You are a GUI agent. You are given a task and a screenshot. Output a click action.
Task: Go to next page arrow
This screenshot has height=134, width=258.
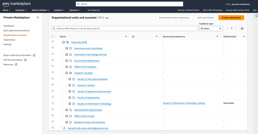(x=236, y=29)
